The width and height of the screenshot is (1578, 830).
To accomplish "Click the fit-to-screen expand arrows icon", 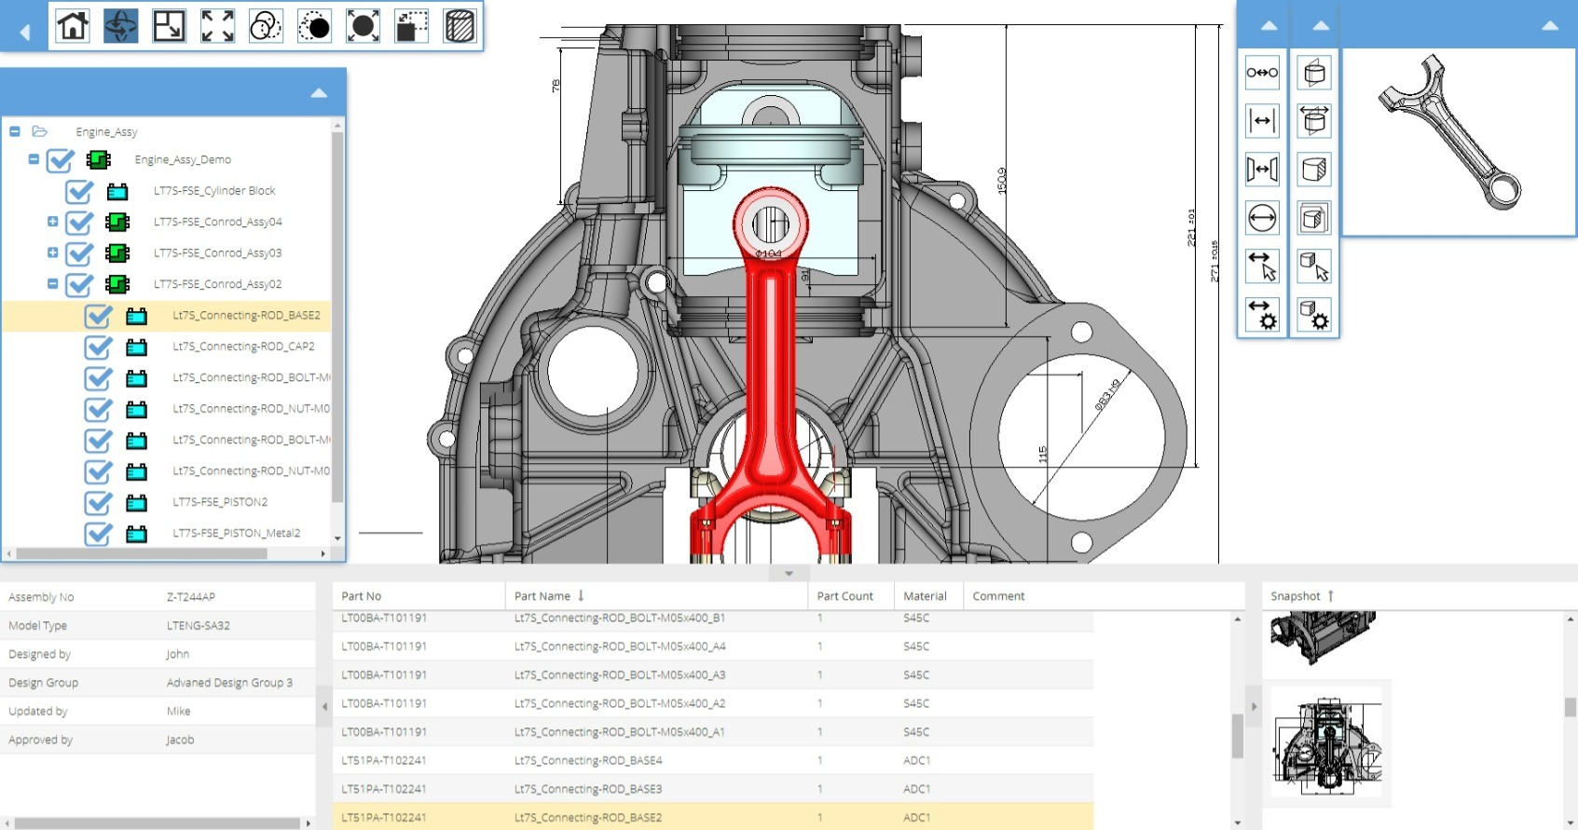I will click(x=217, y=26).
